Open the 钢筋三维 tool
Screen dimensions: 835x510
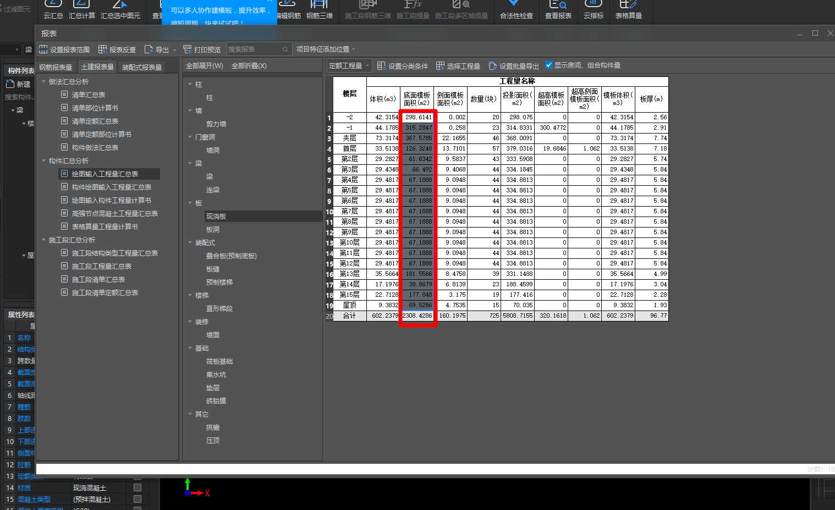coord(320,10)
